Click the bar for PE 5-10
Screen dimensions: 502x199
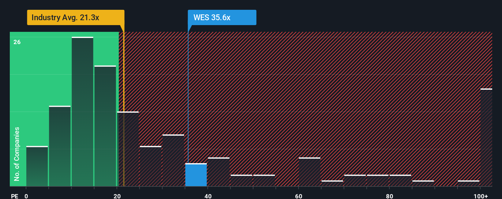60,146
